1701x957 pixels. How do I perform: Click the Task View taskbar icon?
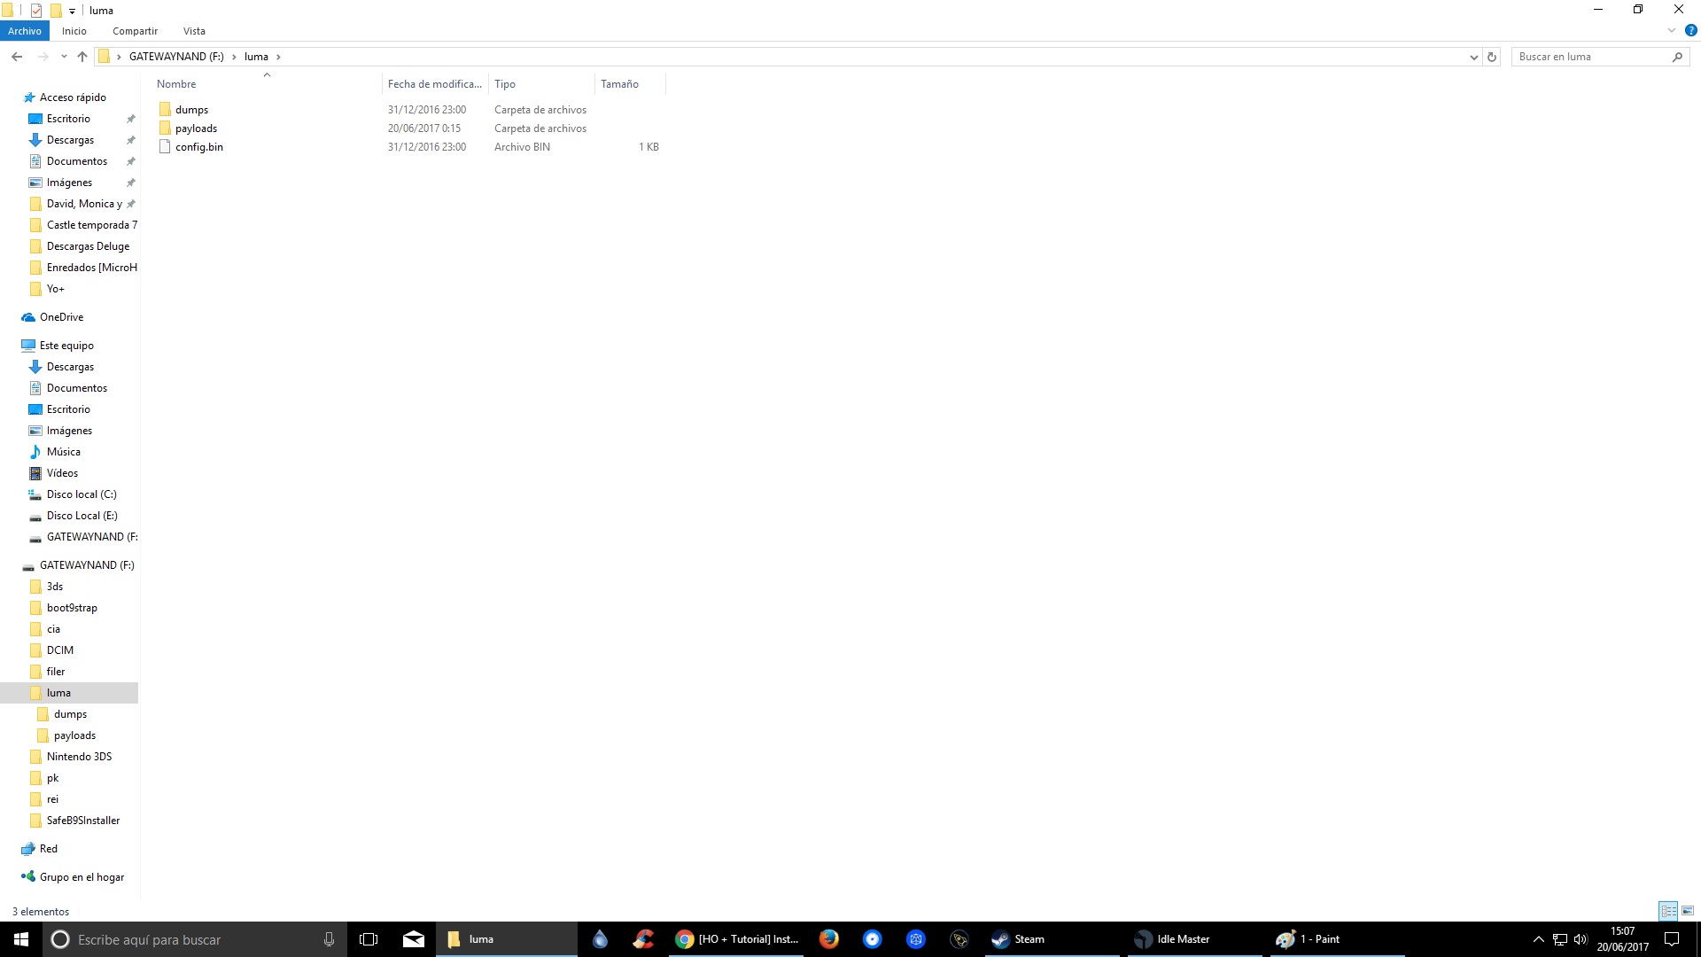point(369,939)
